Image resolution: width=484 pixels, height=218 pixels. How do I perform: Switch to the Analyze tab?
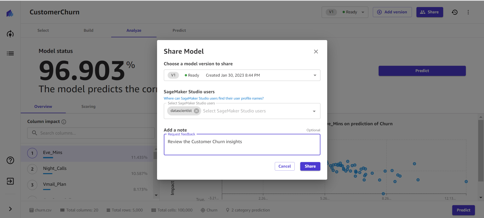click(x=134, y=30)
